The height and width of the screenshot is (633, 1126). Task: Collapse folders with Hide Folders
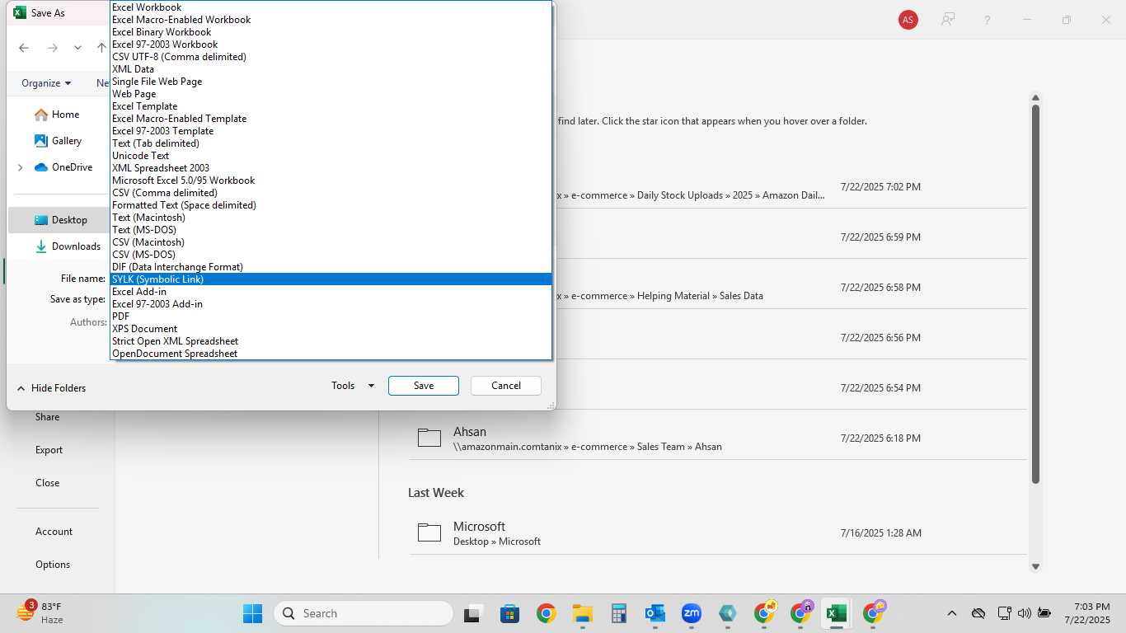point(51,388)
